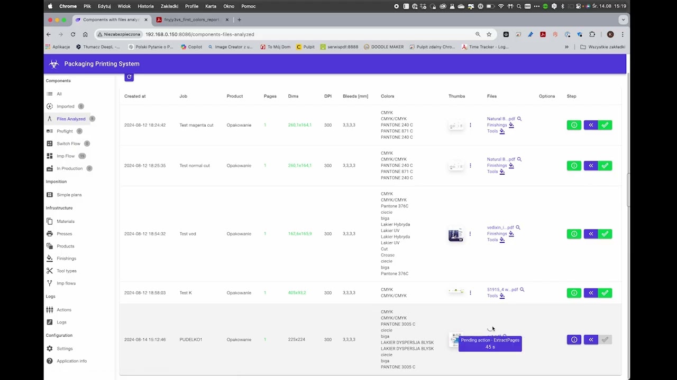Open Chrome Zakładki menu
Viewport: 677px width, 380px height.
click(x=169, y=6)
